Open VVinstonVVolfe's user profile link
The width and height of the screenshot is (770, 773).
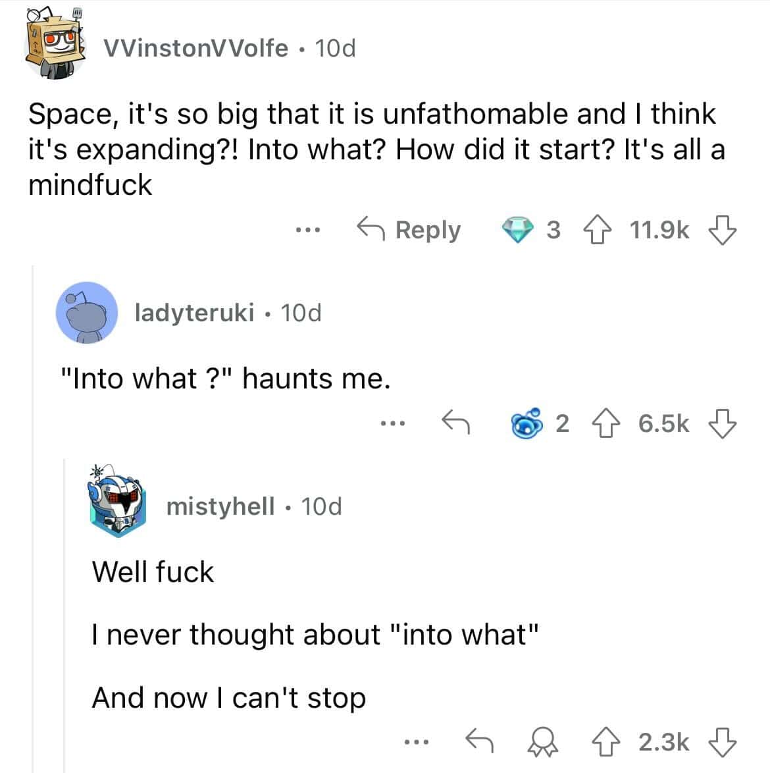point(195,48)
